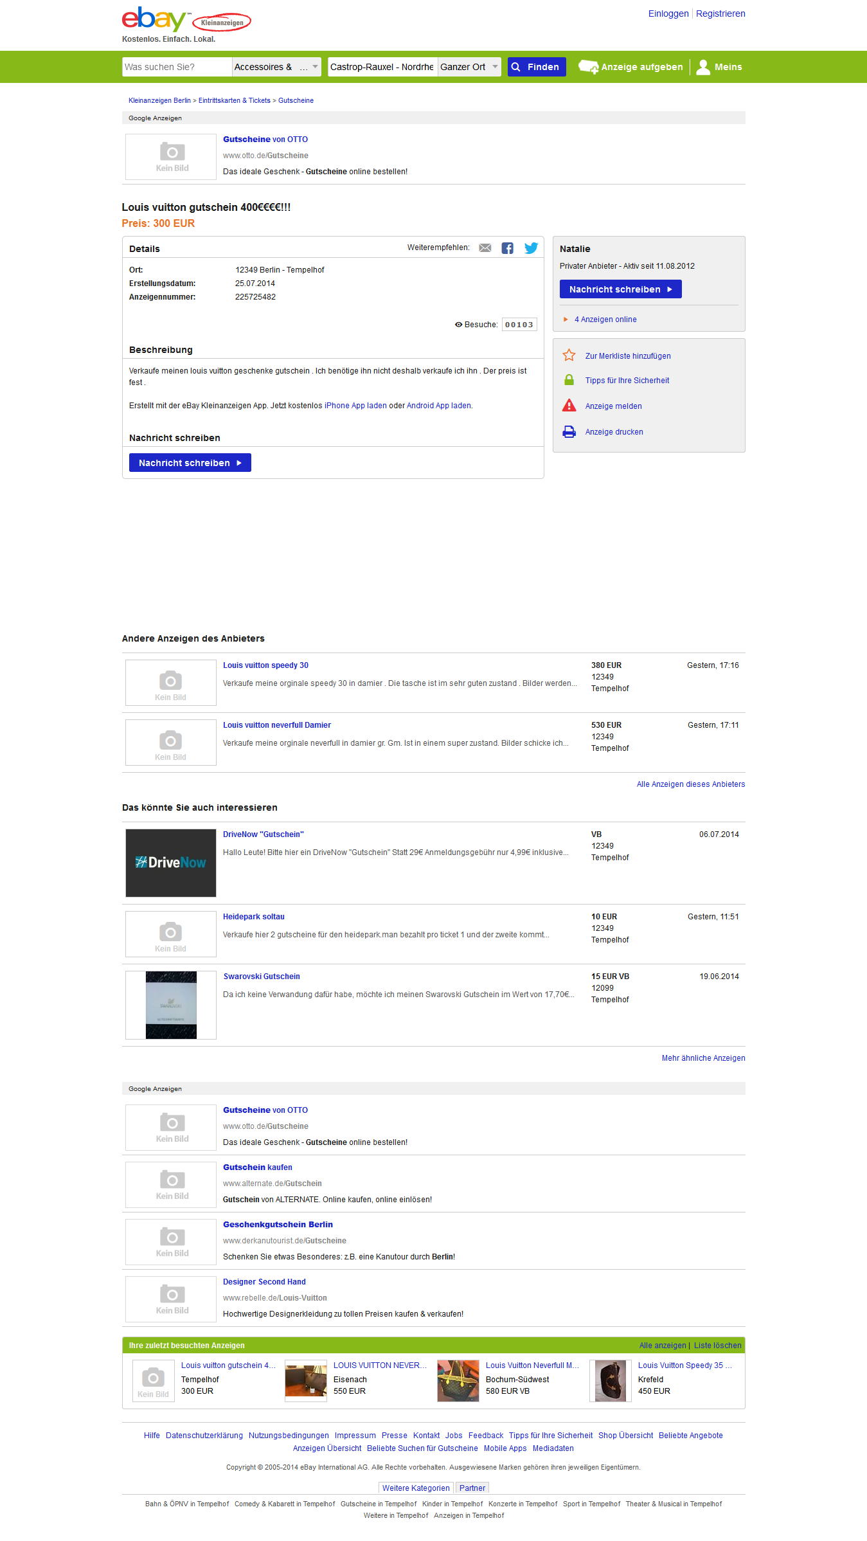The image size is (867, 1541).
Task: Click Liste löschen
Action: tap(718, 1346)
